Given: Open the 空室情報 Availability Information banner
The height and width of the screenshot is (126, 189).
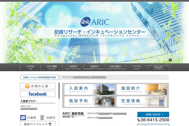Looking at the screenshot, I should point(142,101).
